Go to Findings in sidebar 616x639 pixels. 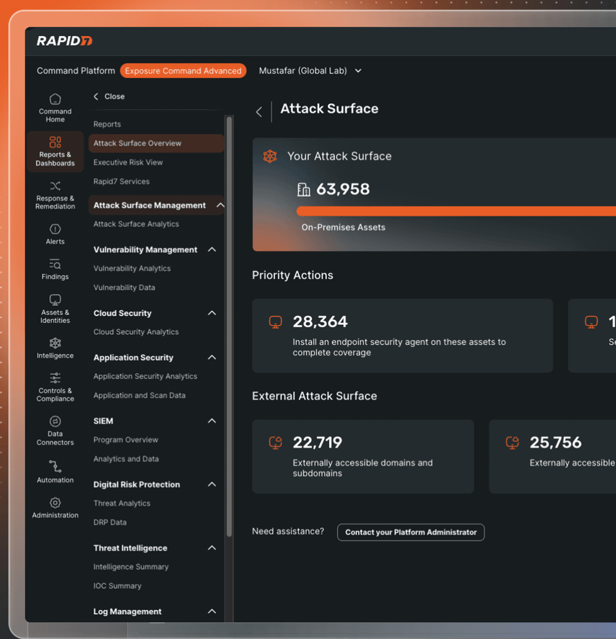[55, 269]
